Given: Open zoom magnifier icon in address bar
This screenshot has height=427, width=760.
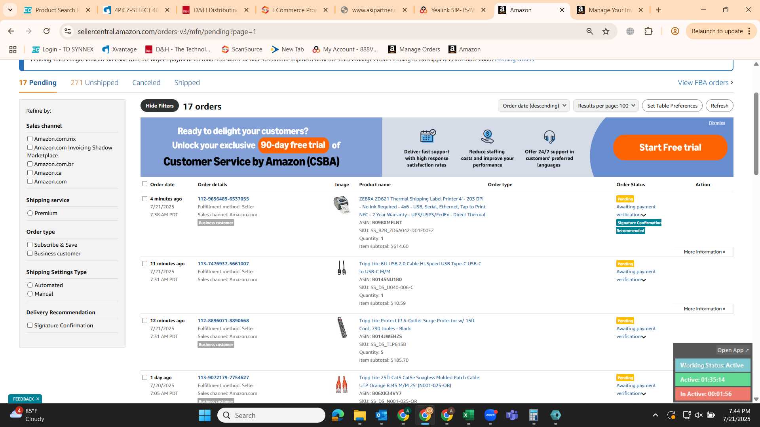Looking at the screenshot, I should click(590, 31).
